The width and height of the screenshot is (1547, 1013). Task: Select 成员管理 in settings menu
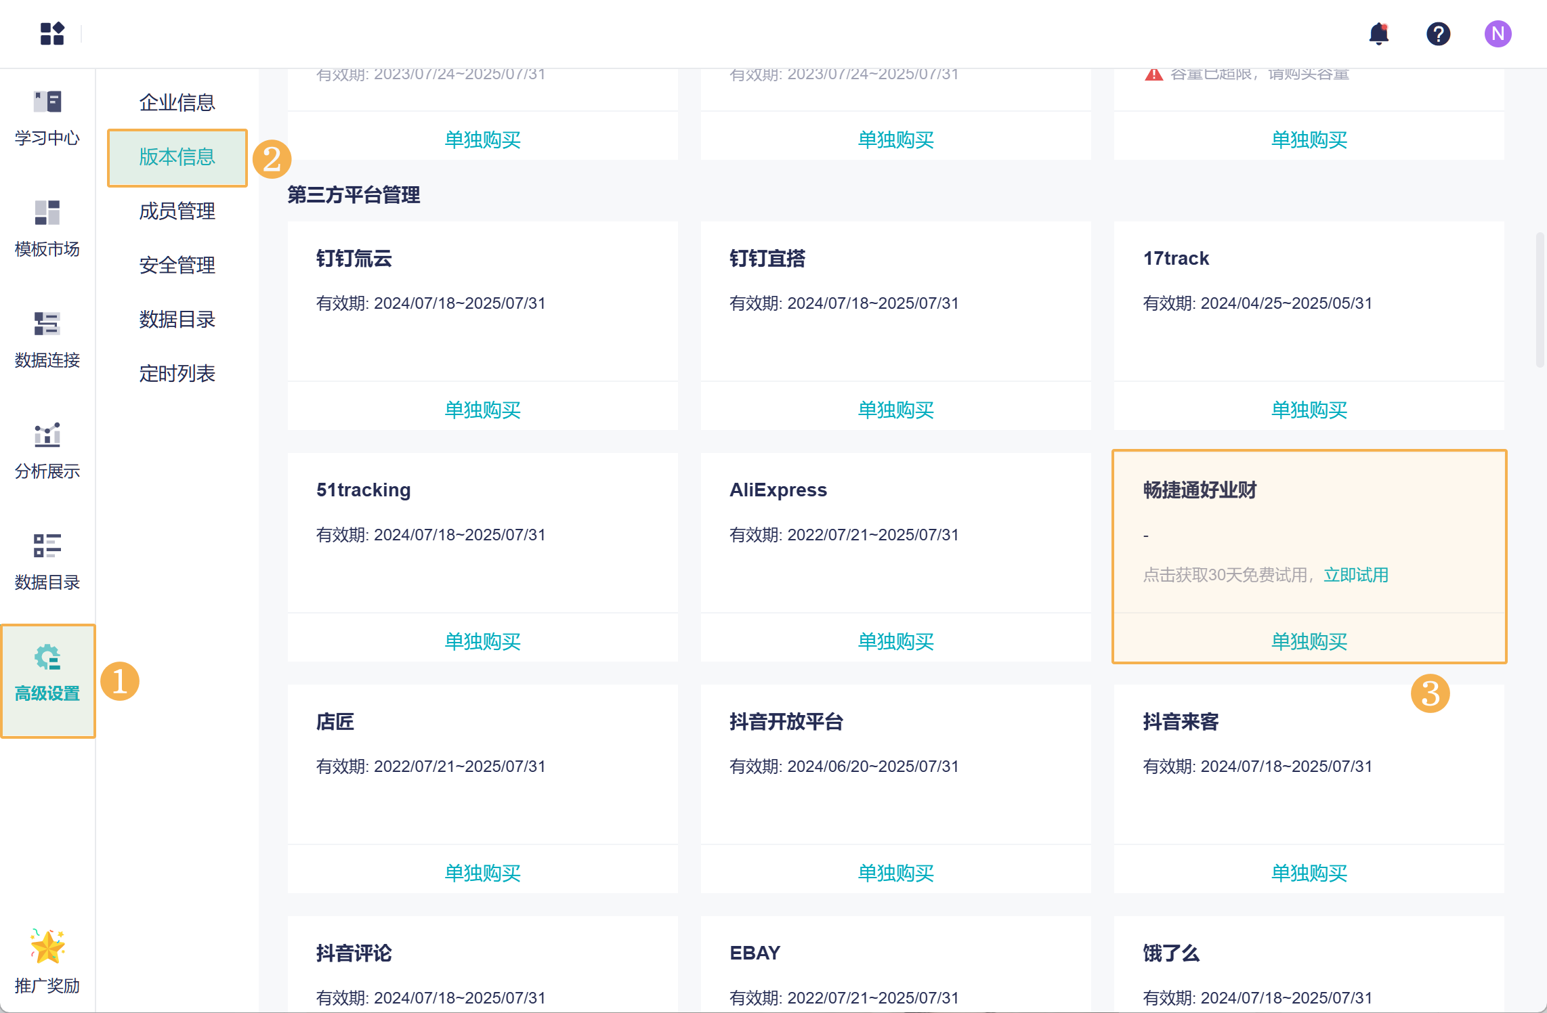coord(177,211)
